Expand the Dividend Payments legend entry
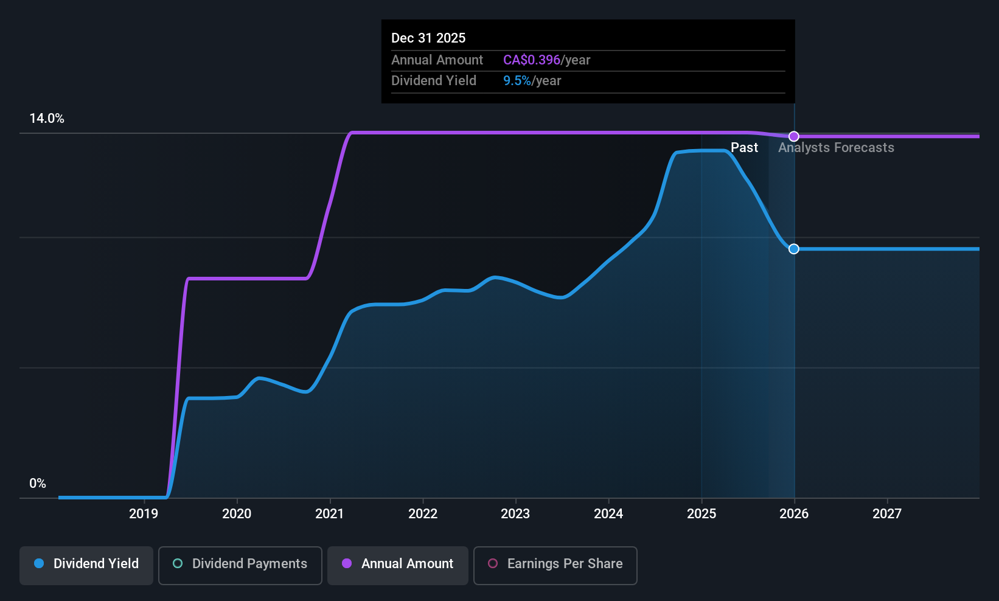Screen dimensions: 999x601 pos(240,565)
